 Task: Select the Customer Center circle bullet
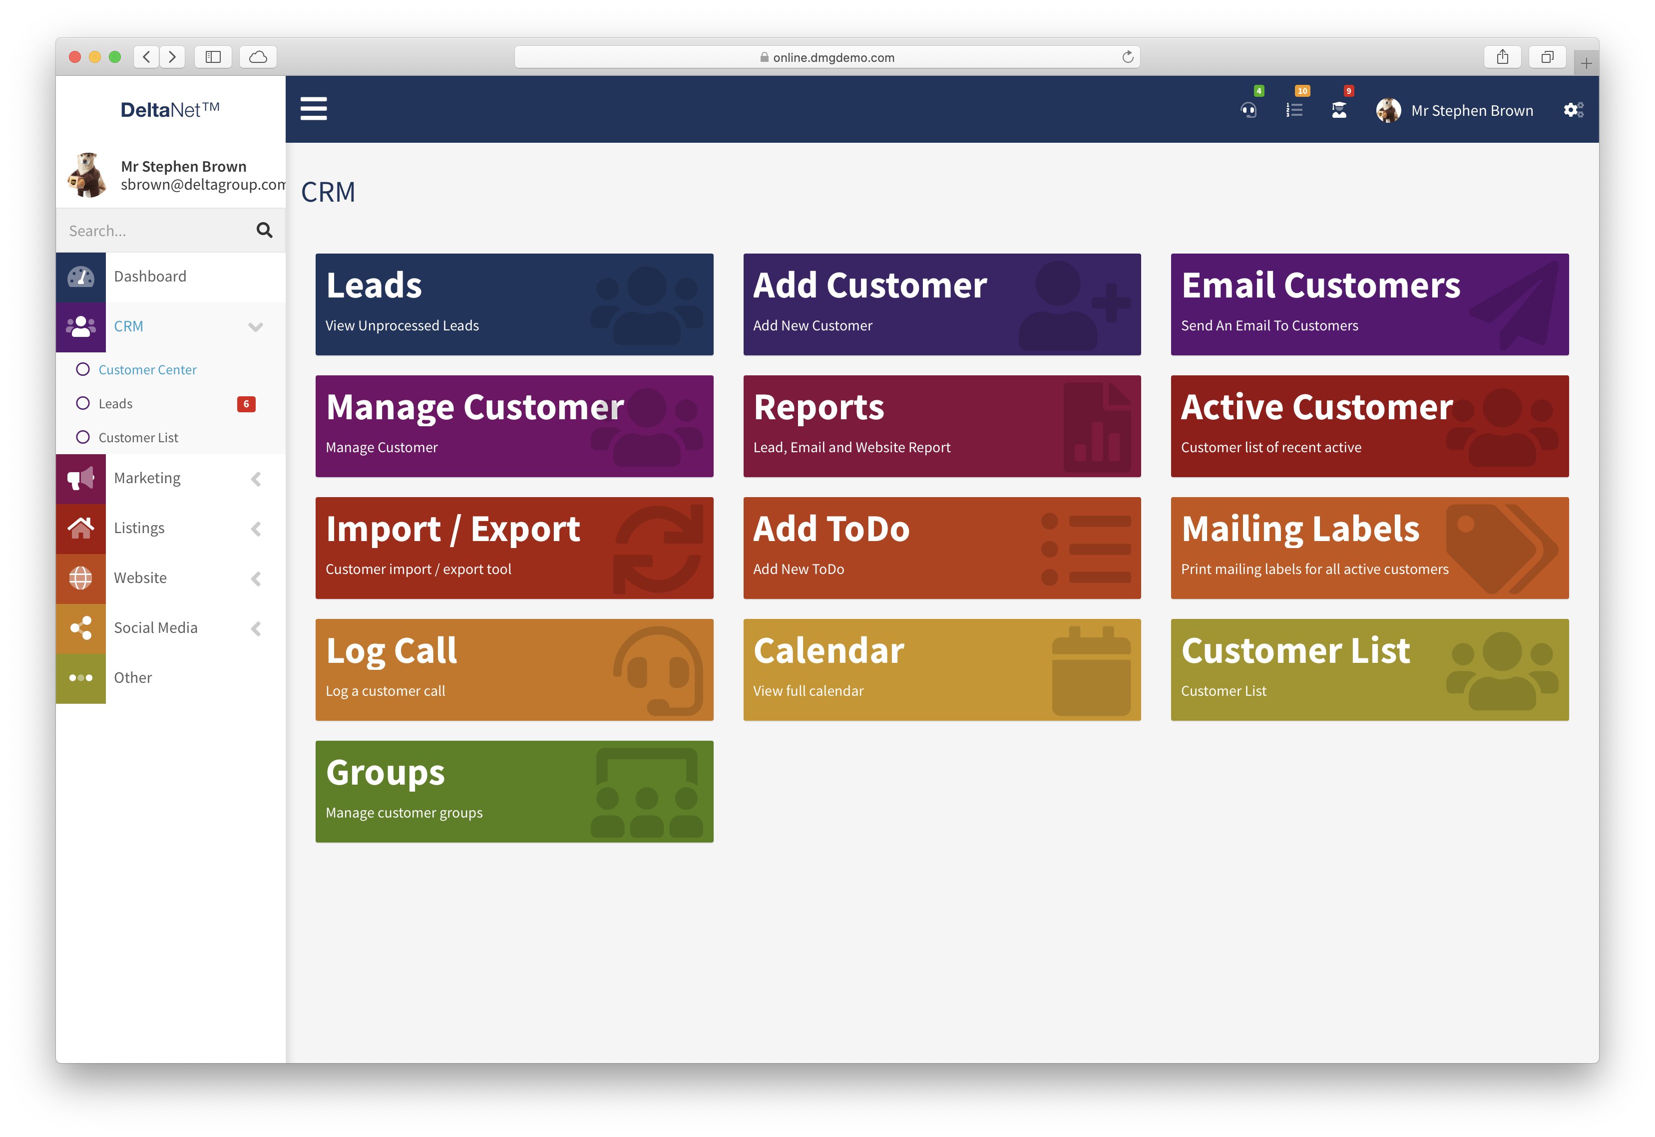(83, 369)
